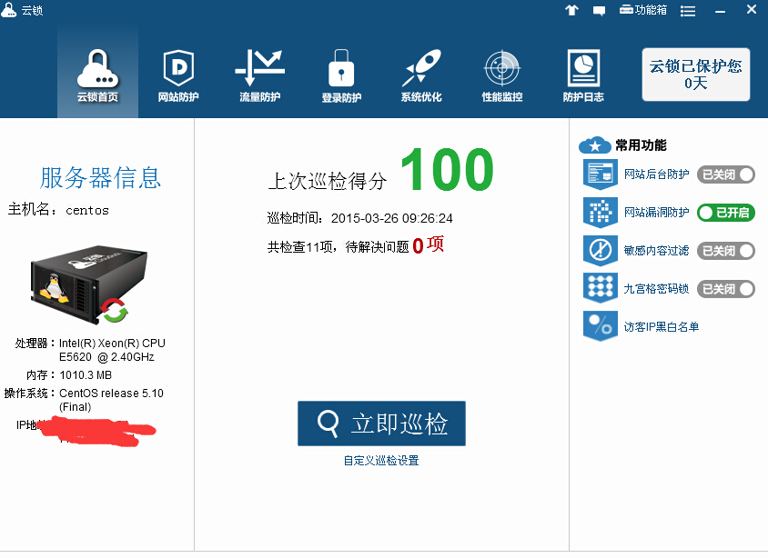Viewport: 768px width, 558px height.
Task: Click the skin (shirt) icon in title bar
Action: point(571,11)
